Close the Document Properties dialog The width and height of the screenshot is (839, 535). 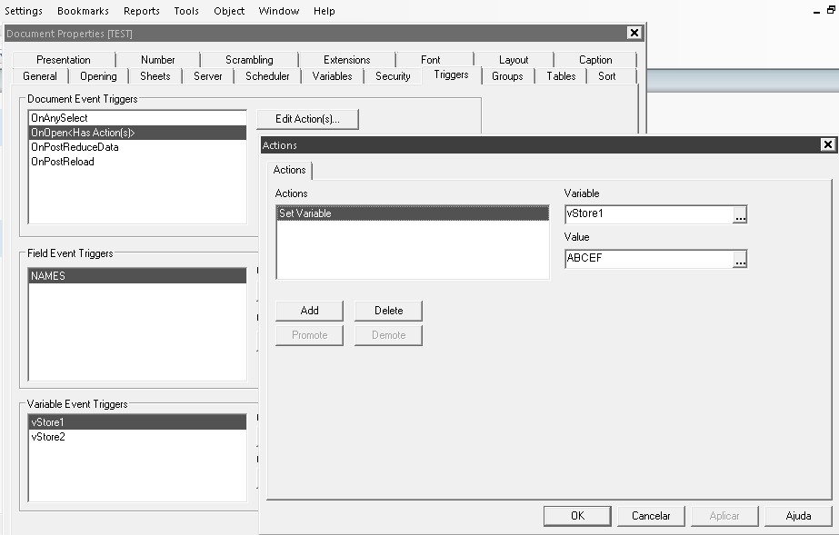(634, 33)
